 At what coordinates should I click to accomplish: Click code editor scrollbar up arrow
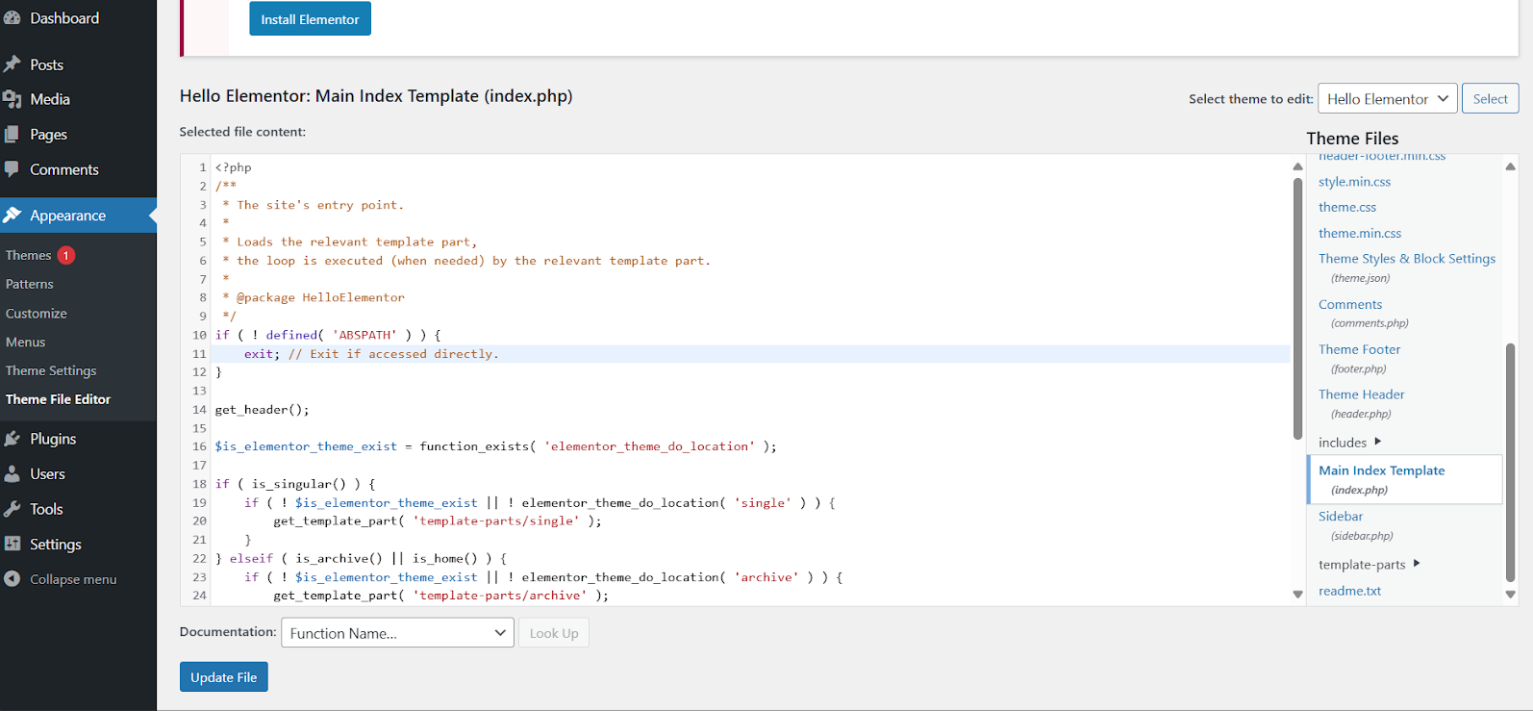1297,166
